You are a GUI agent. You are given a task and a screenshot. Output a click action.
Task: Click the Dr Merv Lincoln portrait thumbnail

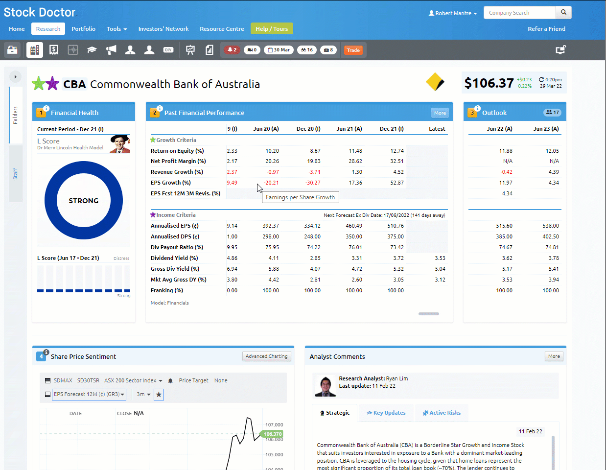(x=120, y=144)
